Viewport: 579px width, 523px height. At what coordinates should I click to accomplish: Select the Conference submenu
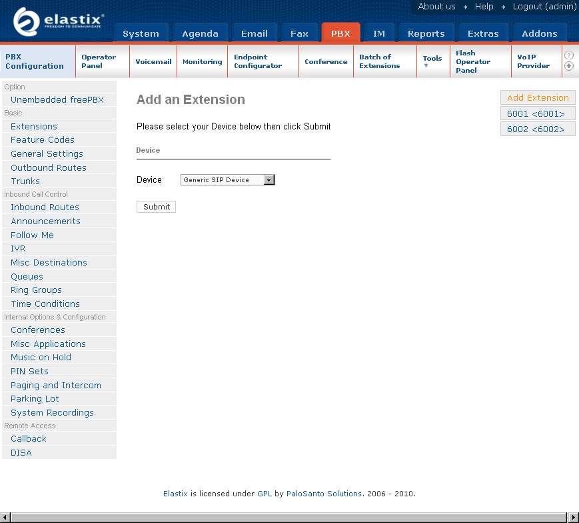(326, 61)
